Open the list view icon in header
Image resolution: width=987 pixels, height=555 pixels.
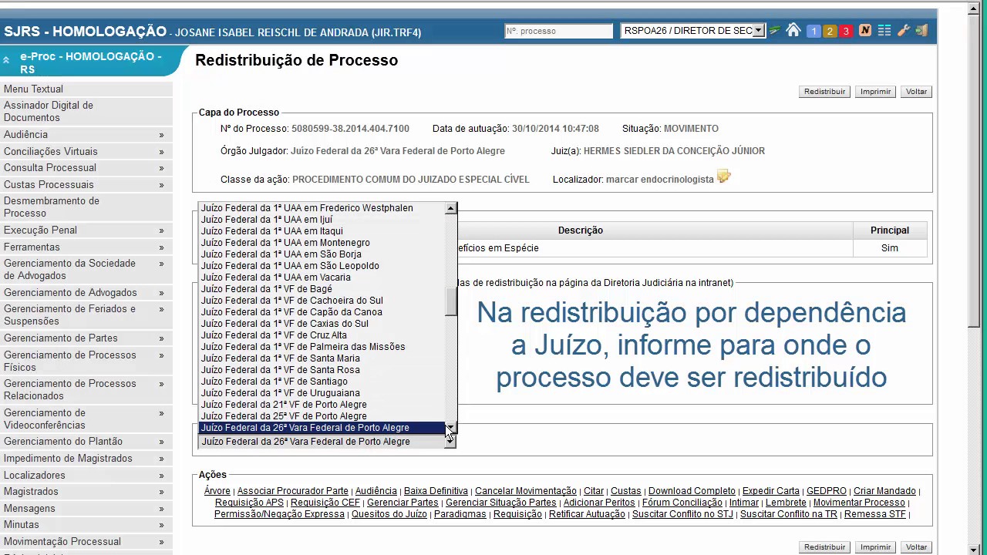[884, 31]
